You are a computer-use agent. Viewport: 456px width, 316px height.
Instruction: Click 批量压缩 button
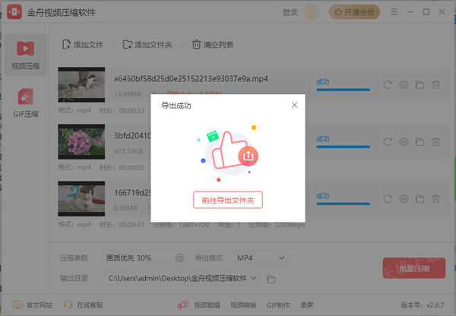pyautogui.click(x=414, y=268)
